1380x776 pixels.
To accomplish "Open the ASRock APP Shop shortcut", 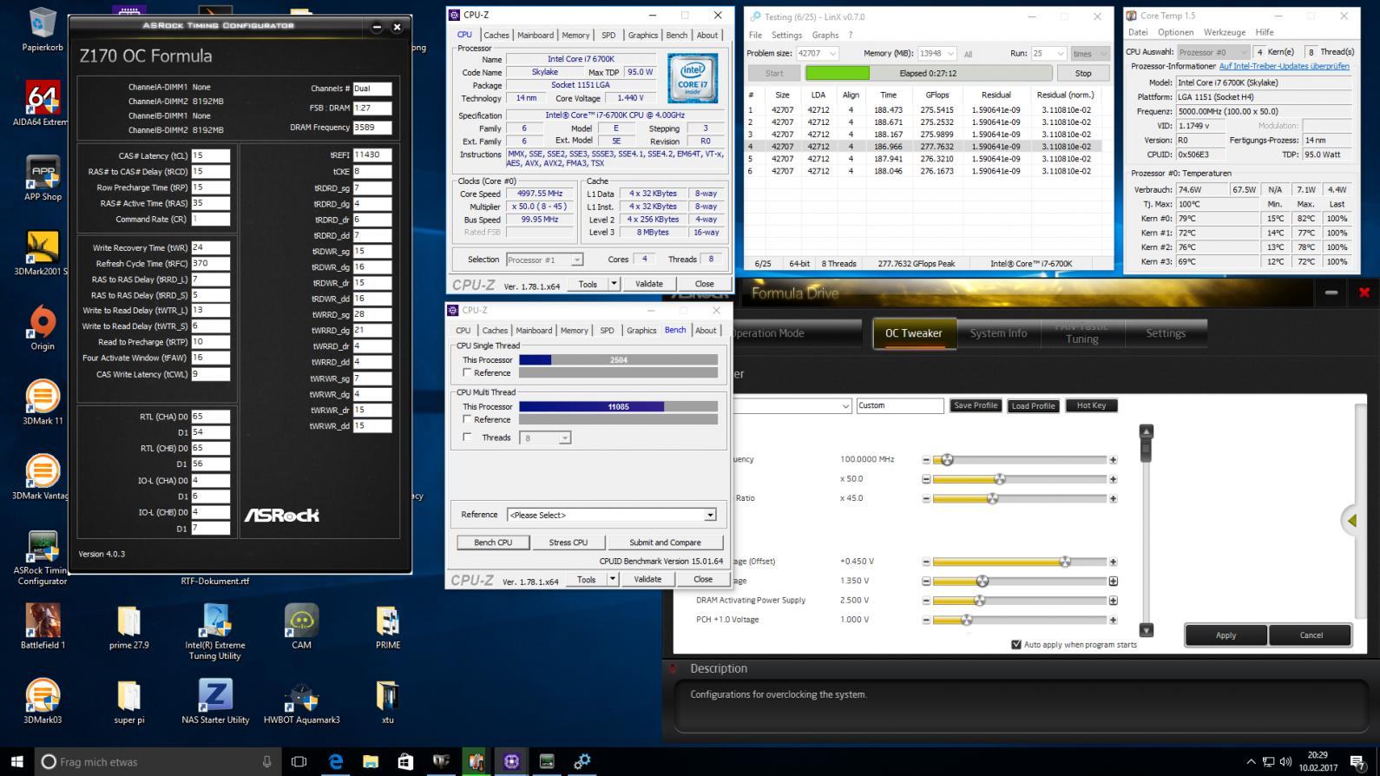I will tap(43, 179).
